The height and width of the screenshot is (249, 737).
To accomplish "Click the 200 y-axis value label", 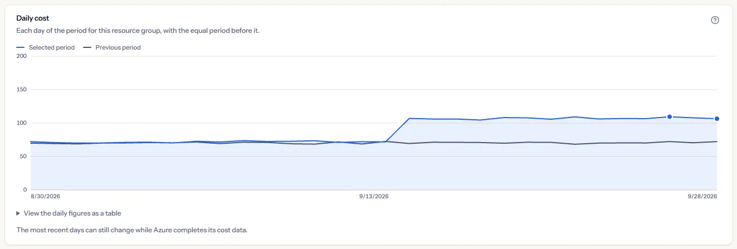I will [22, 56].
